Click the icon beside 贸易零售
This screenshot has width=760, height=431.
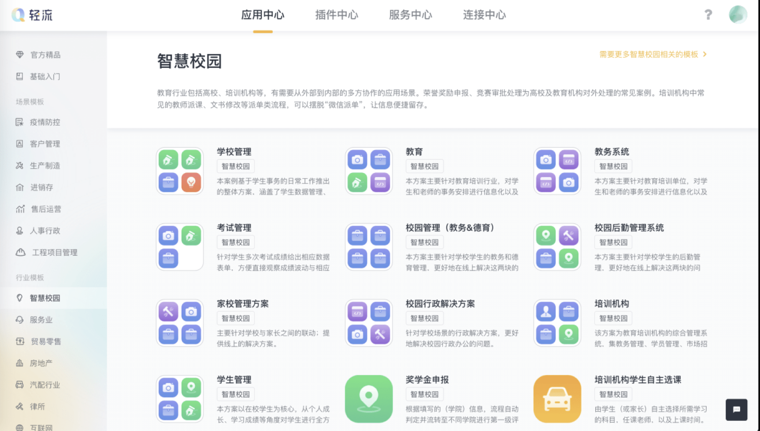pos(20,341)
